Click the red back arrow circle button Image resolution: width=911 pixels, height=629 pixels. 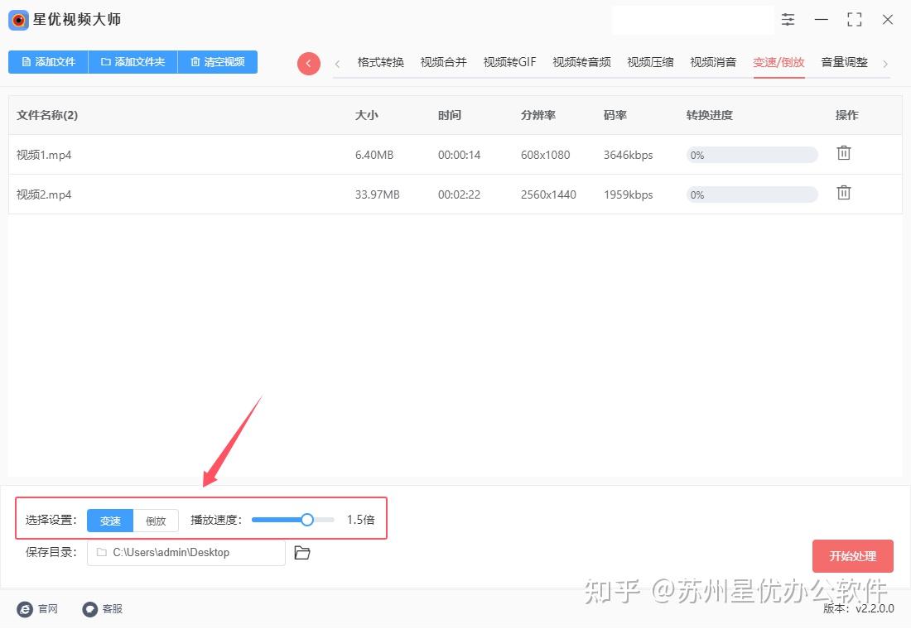click(x=309, y=63)
